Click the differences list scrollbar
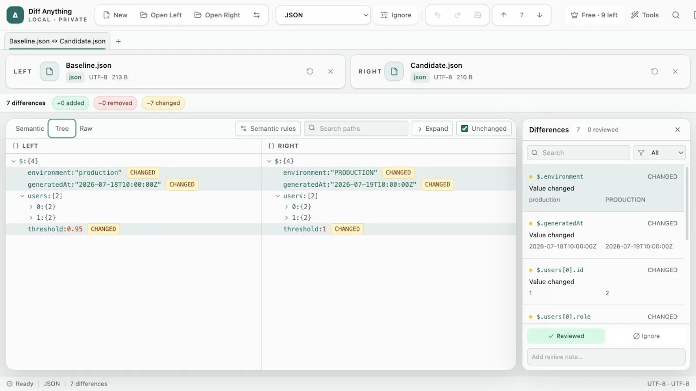 (x=687, y=203)
